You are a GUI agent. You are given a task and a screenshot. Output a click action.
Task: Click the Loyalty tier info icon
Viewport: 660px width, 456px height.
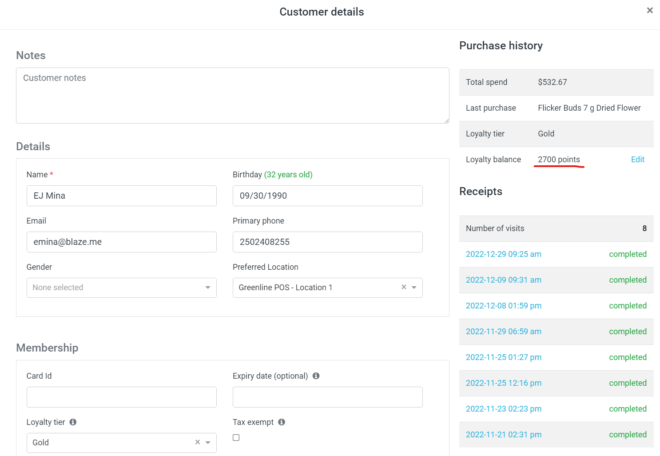[73, 422]
